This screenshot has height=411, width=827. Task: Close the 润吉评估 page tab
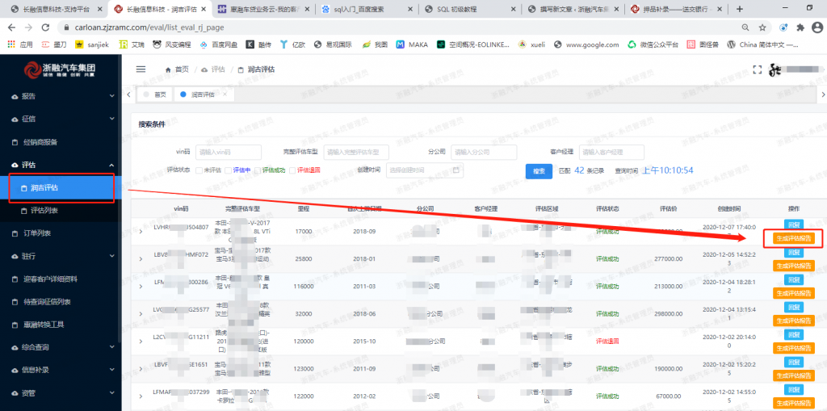pos(225,94)
